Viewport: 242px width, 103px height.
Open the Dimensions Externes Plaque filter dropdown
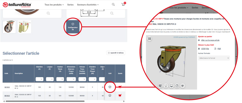click(71, 79)
